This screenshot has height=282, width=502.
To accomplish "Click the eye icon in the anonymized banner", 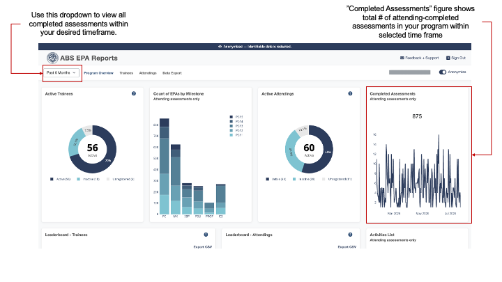I will coord(220,47).
